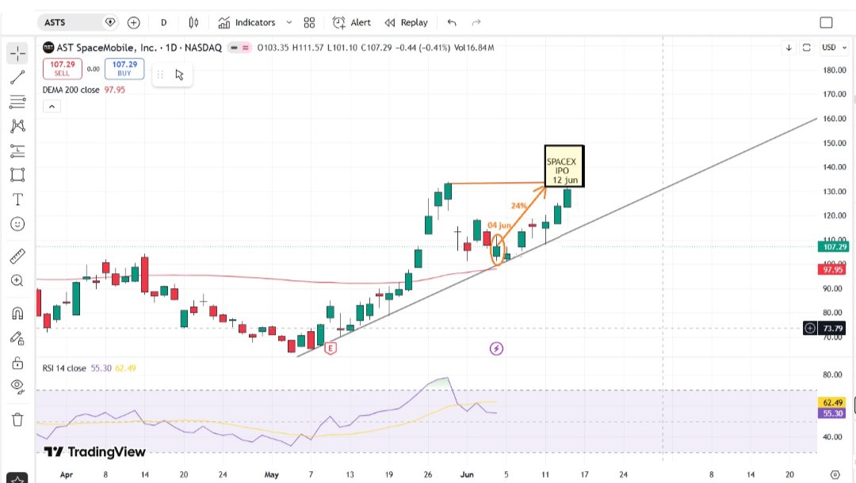
Task: Toggle hide all drawings eye icon
Action: point(17,386)
